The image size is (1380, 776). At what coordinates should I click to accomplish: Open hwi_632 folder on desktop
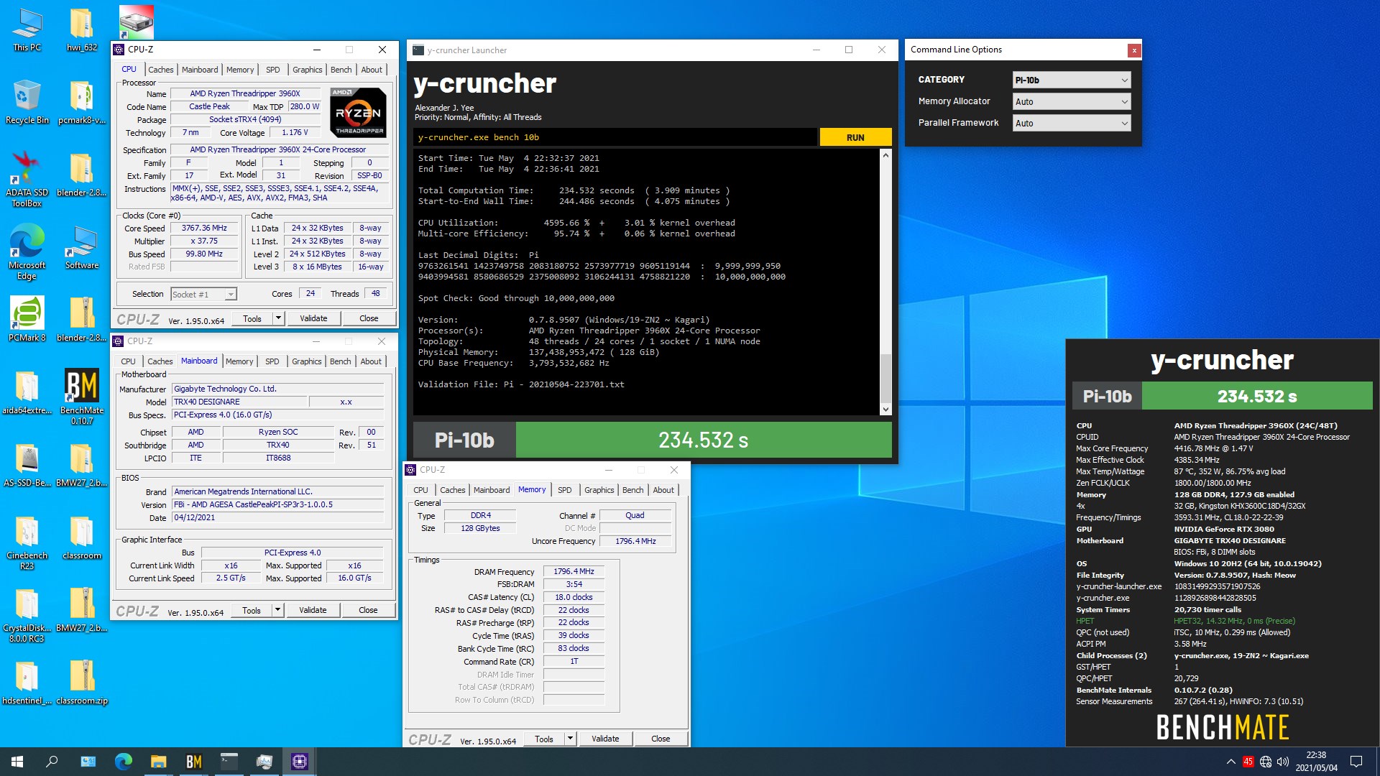pyautogui.click(x=81, y=30)
